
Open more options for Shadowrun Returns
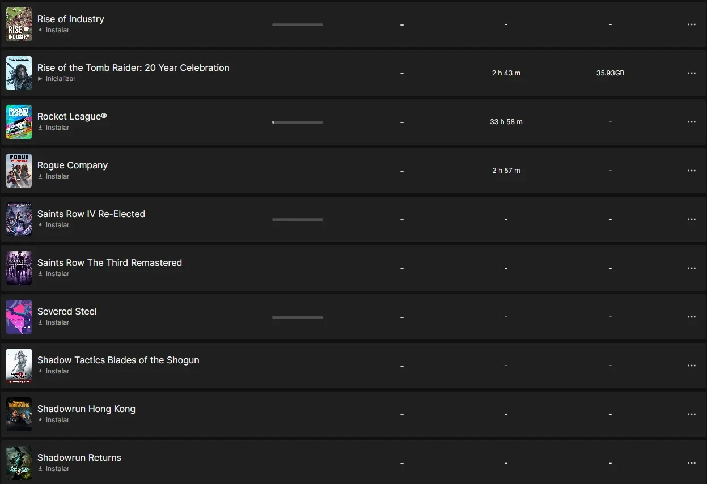pyautogui.click(x=691, y=463)
